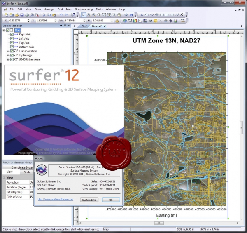Activate the Select arrow tool
Image resolution: width=247 pixels, height=233 pixels.
coord(83,15)
